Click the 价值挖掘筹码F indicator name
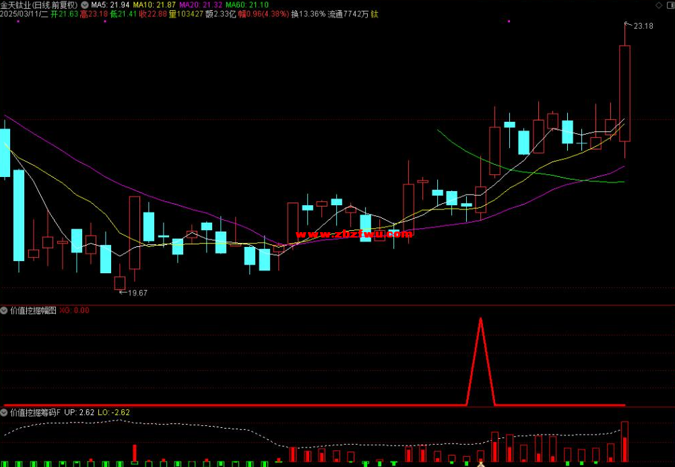 click(x=35, y=412)
